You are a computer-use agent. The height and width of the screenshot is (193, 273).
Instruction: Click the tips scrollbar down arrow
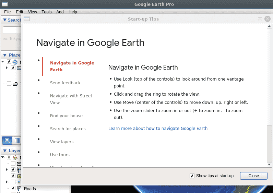[269, 165]
